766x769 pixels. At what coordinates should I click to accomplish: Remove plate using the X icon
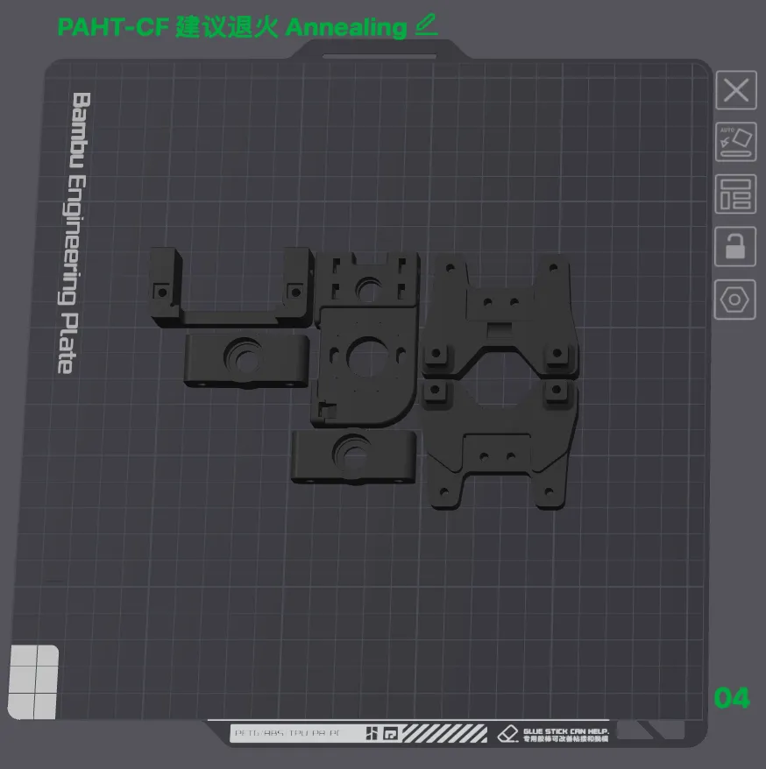click(735, 90)
